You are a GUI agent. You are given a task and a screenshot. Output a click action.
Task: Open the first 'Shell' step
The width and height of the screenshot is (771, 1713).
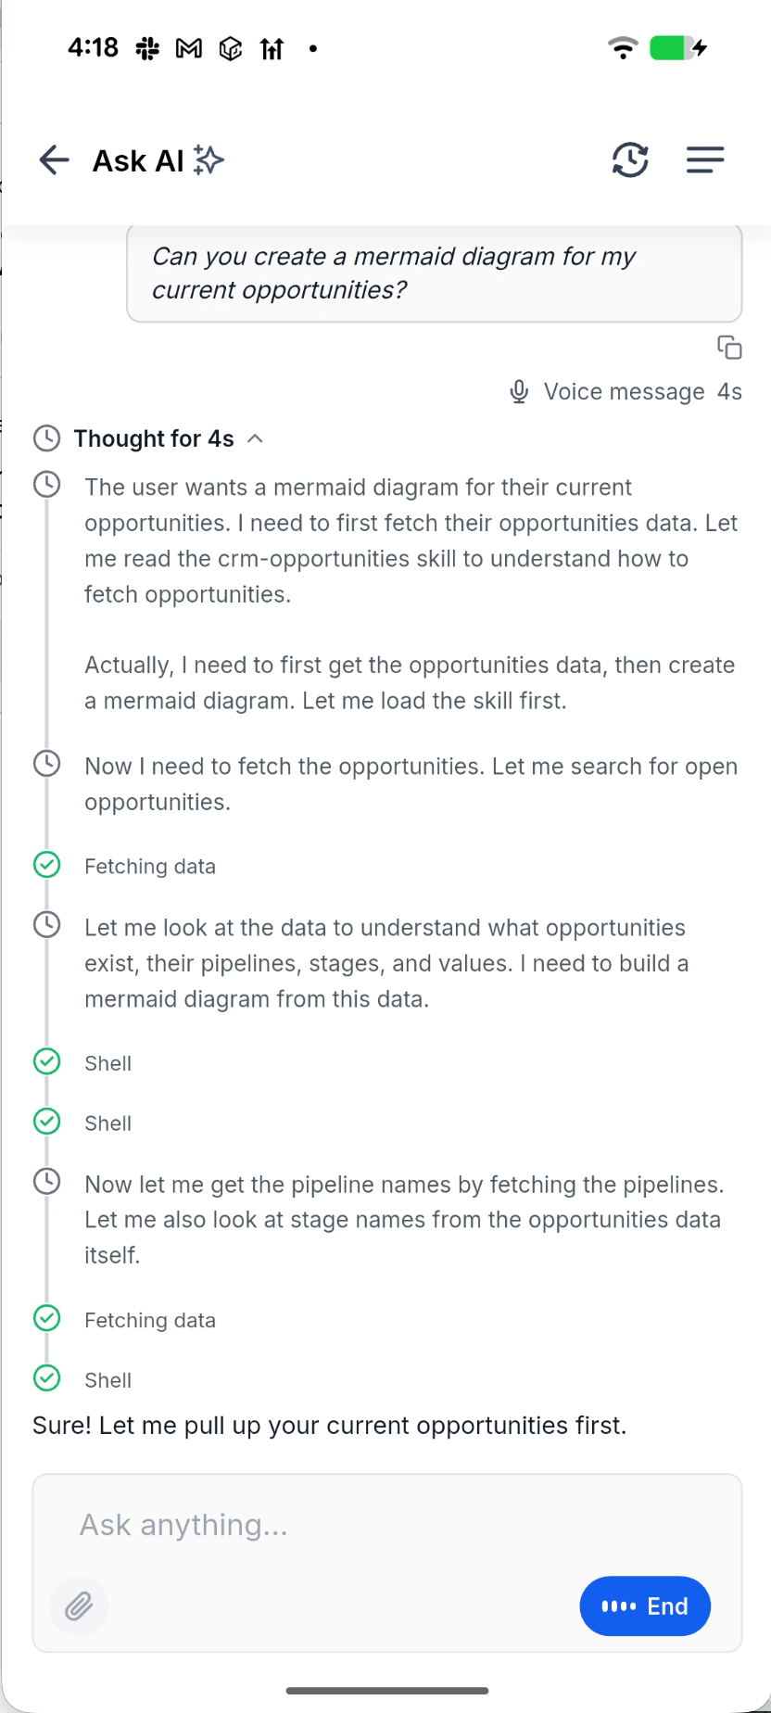click(x=108, y=1063)
